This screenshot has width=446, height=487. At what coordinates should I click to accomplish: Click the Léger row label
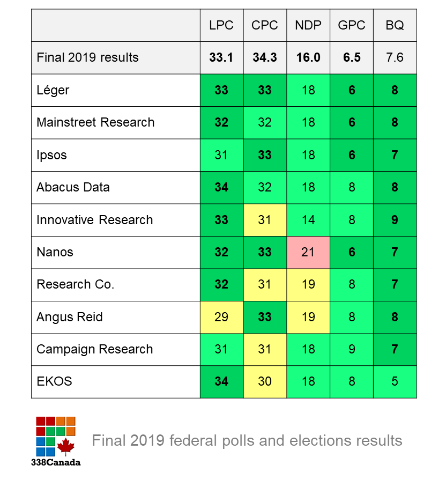(x=53, y=90)
